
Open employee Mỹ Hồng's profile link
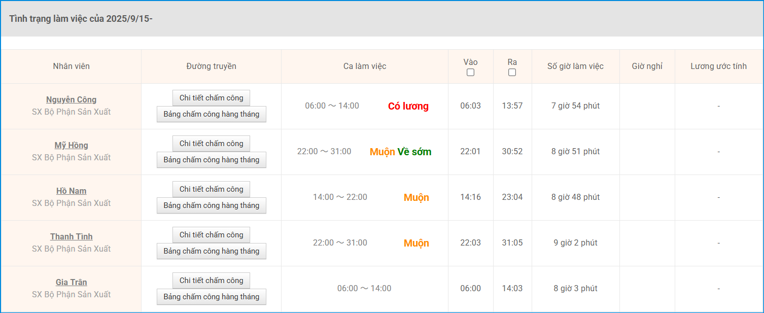[71, 145]
